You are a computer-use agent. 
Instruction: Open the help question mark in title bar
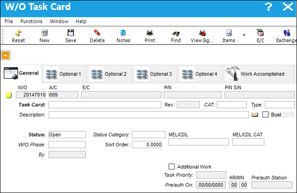(268, 7)
